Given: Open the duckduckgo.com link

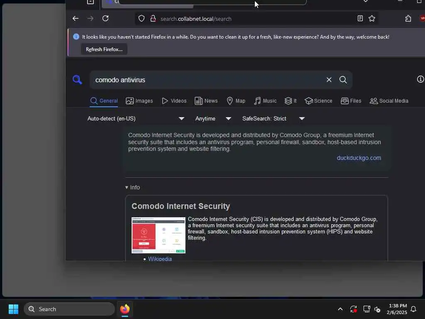Looking at the screenshot, I should coord(359,158).
